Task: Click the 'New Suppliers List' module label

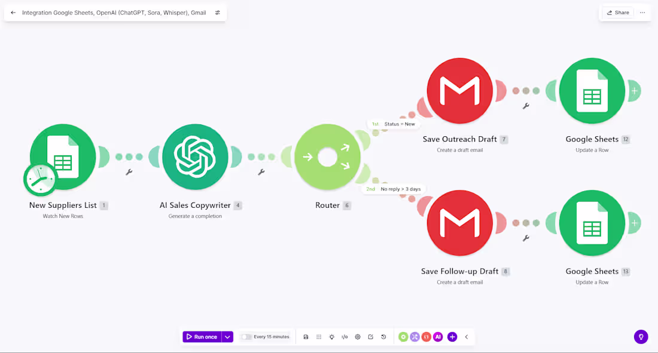Action: [x=63, y=205]
